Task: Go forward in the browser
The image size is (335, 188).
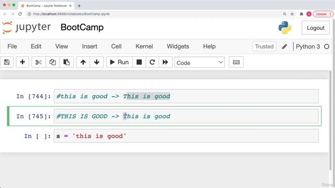Action: click(13, 14)
